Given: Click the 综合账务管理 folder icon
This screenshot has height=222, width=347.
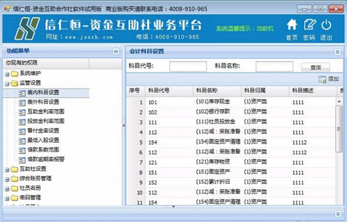Looking at the screenshot, I should tap(14, 179).
